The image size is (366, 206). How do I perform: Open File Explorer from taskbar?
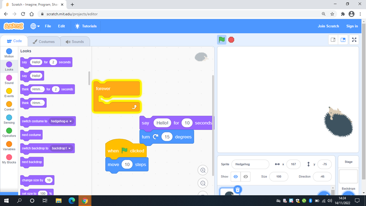(x=58, y=201)
